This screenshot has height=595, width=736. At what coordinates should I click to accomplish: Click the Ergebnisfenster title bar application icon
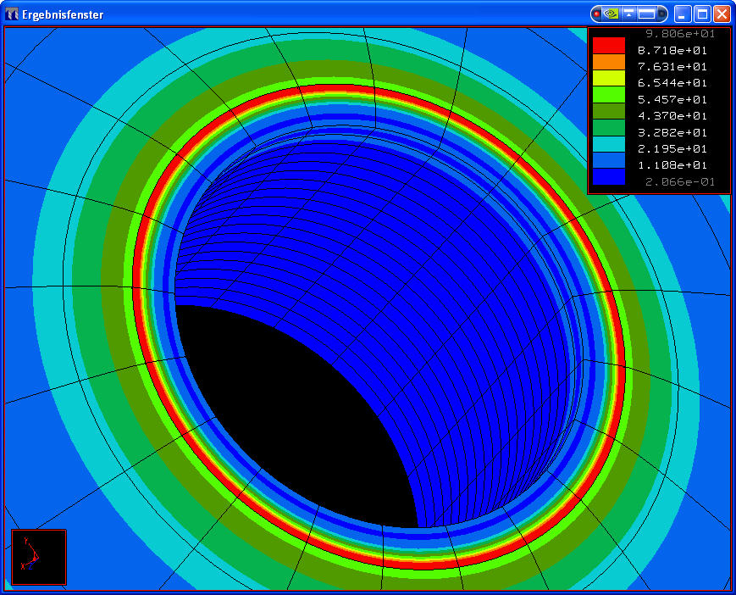pyautogui.click(x=11, y=14)
